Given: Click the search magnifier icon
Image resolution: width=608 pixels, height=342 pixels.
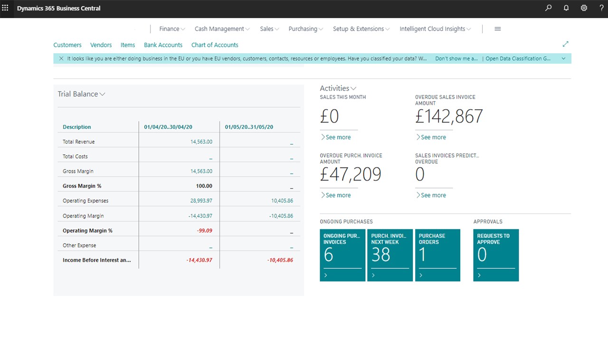Looking at the screenshot, I should tap(549, 8).
